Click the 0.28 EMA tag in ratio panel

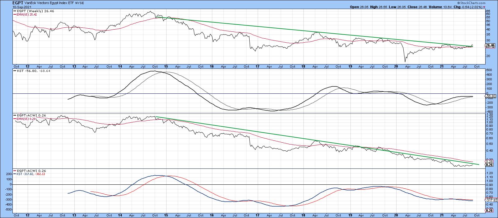489,161
